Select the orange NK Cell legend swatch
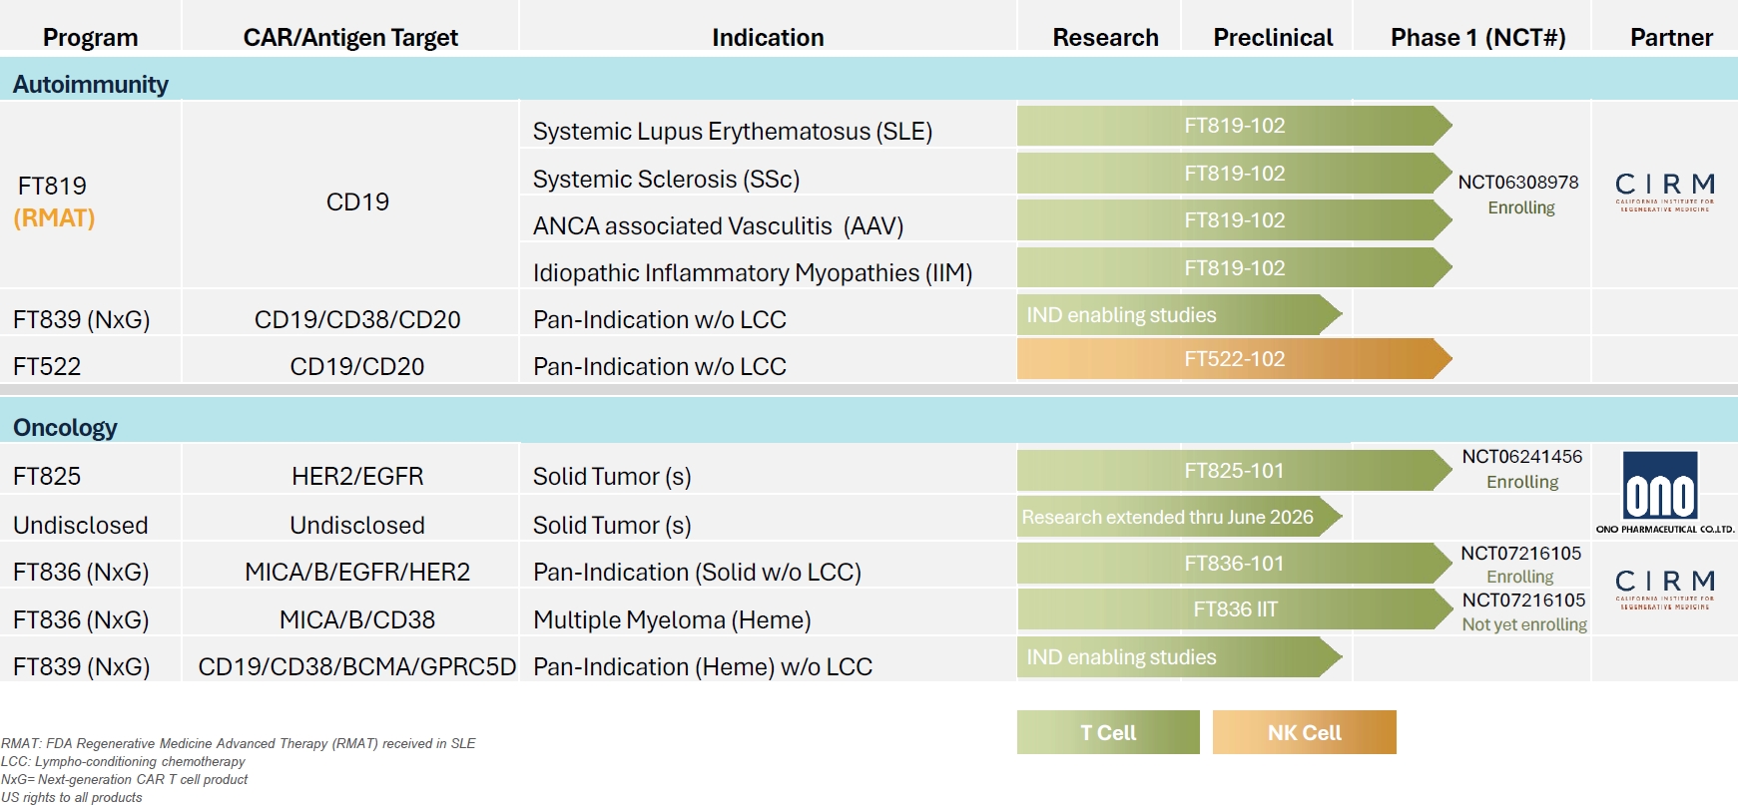Screen dimensions: 1738x805 (1304, 732)
